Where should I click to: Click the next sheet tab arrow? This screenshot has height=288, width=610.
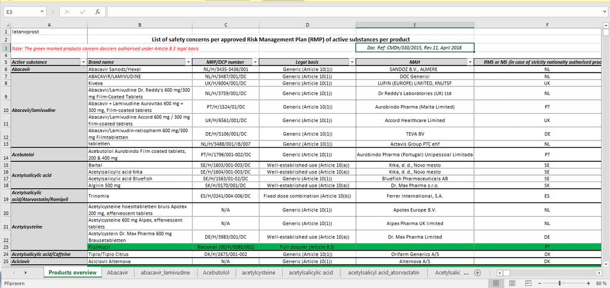pos(26,273)
